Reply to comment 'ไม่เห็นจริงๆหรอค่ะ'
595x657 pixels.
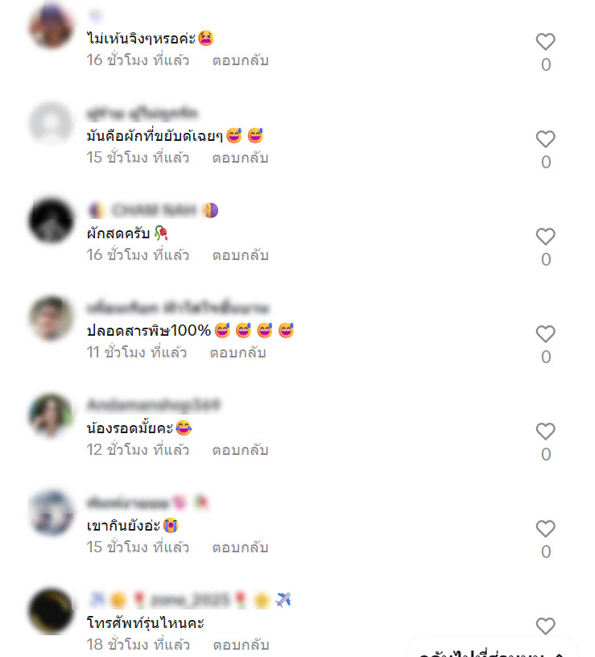click(240, 60)
